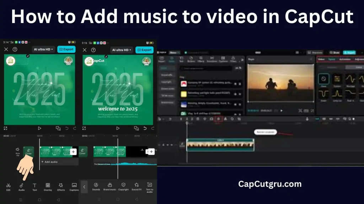Open Sound FX
The image size is (364, 204).
(136, 187)
